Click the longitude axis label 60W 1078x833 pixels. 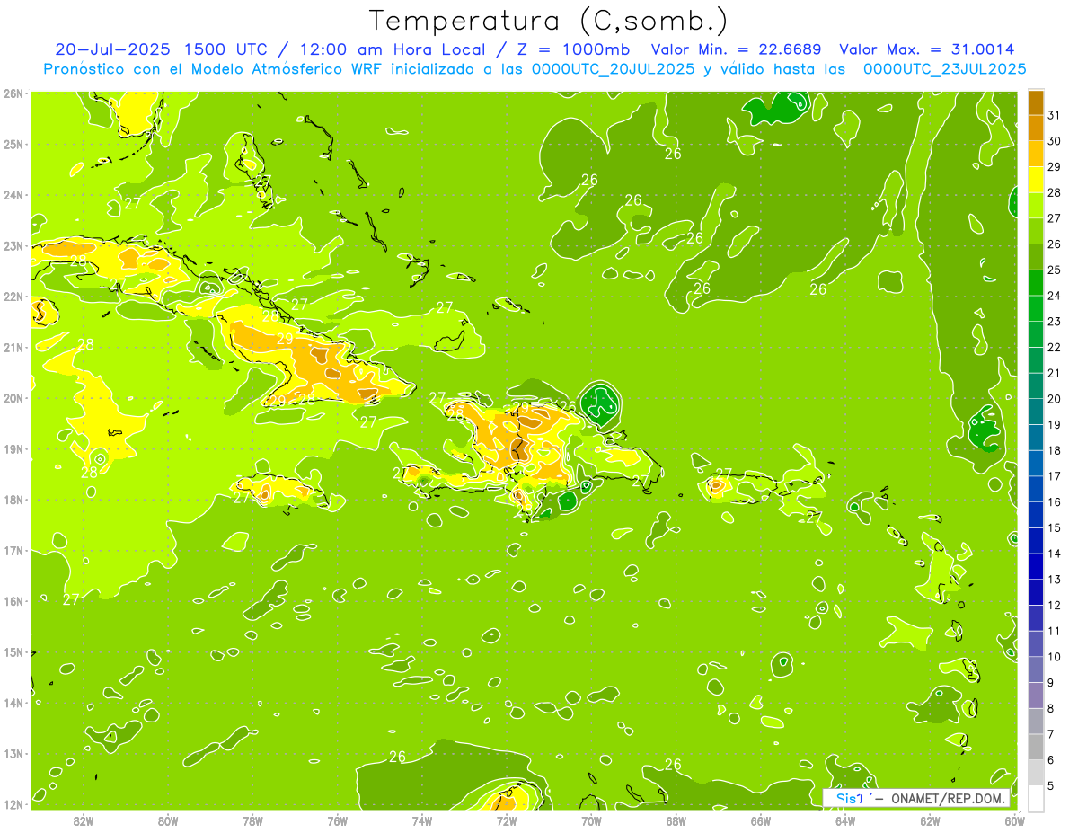(x=1014, y=820)
